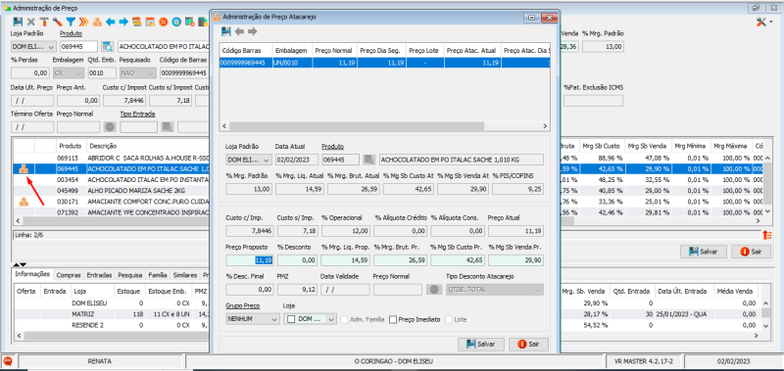Select the barcode row 000999969445 in the dialog grid
The height and width of the screenshot is (371, 784).
[x=385, y=63]
